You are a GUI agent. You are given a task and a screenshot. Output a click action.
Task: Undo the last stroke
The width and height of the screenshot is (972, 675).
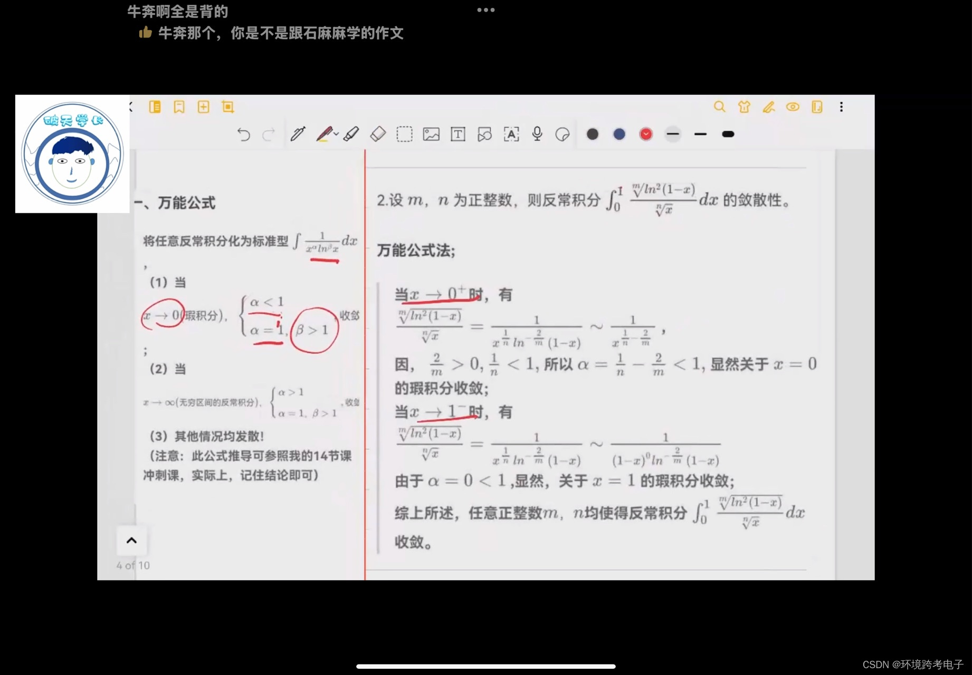(x=243, y=134)
